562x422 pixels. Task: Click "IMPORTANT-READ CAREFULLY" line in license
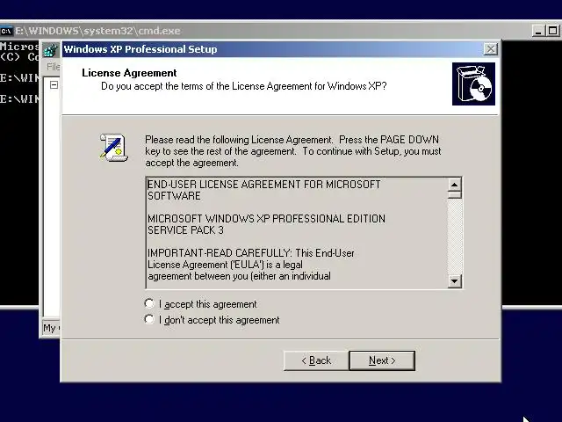(251, 253)
